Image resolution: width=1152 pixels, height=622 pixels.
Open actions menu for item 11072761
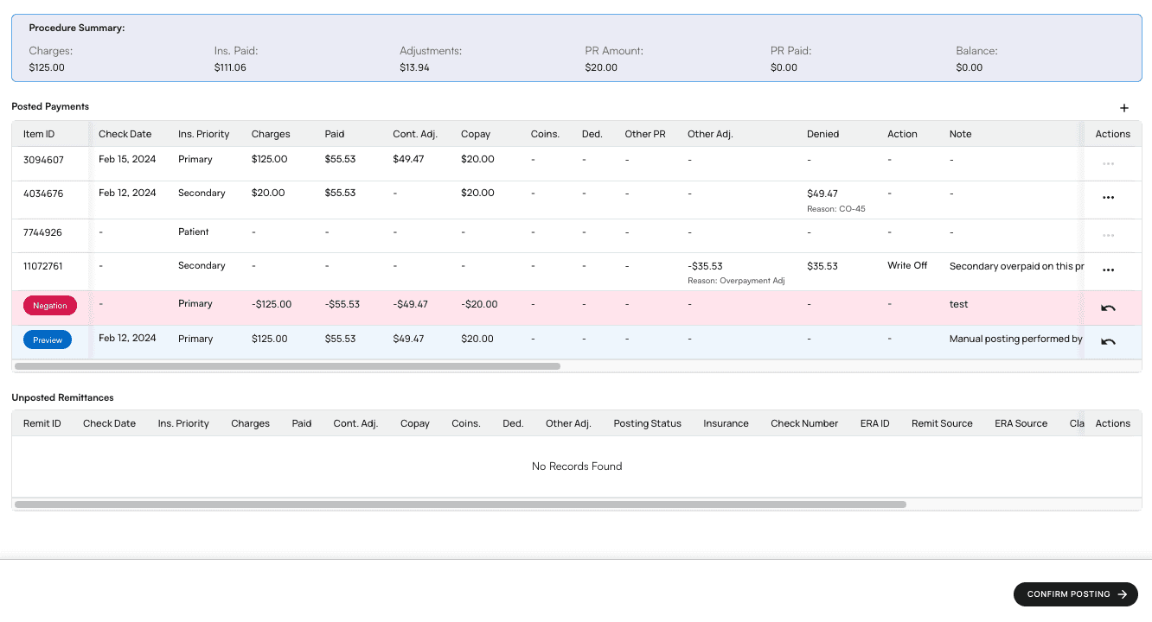tap(1108, 270)
